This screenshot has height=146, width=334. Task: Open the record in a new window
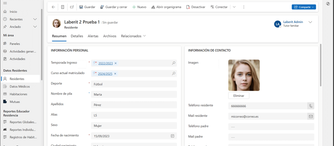pos(72,7)
